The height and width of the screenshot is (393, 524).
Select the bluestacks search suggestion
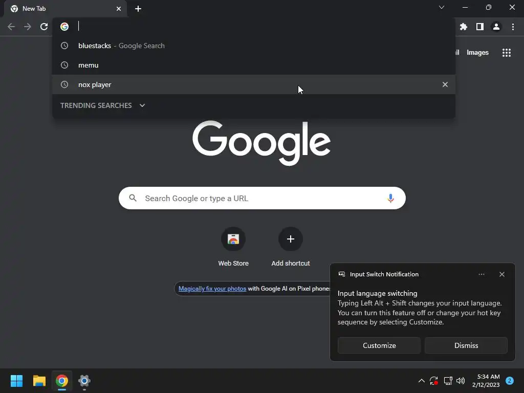tap(254, 46)
